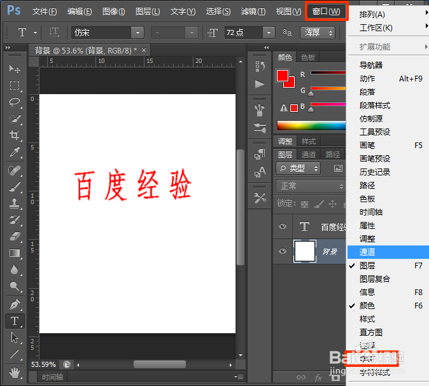Viewport: 429px width, 386px height.
Task: Choose 通道 from the Window menu
Action: tap(388, 252)
